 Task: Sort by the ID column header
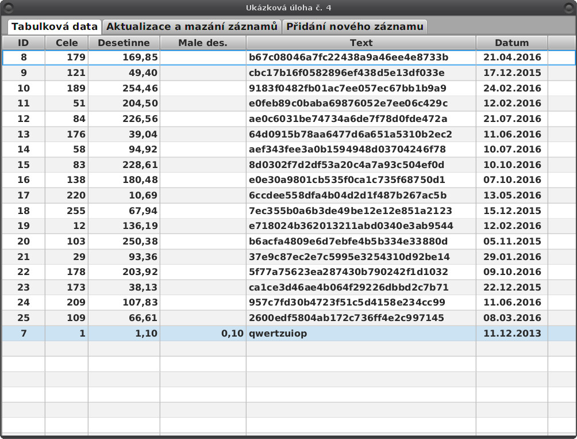coord(23,43)
